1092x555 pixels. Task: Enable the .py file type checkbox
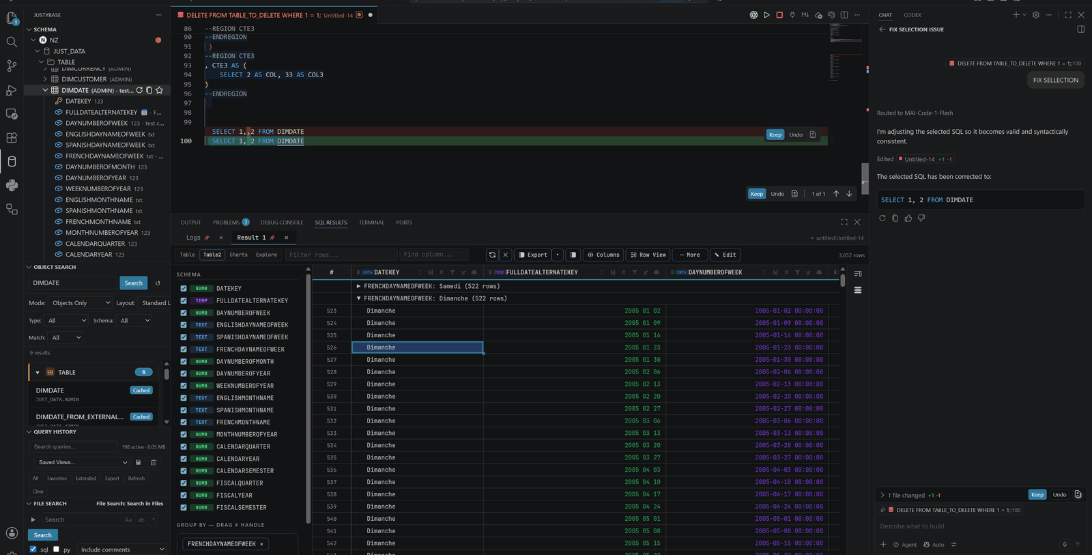tap(57, 549)
